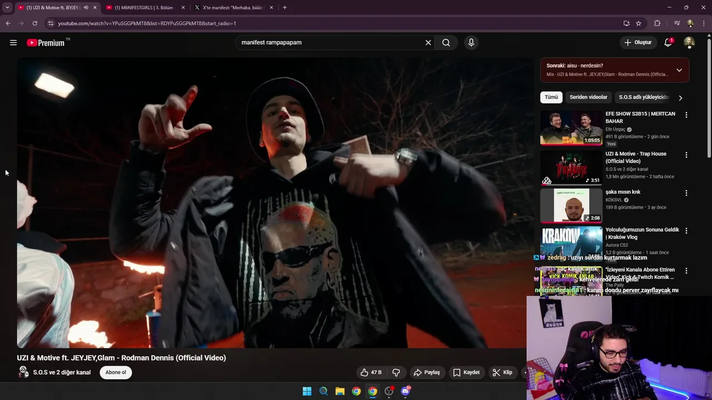Screen dimensions: 712x400
Task: View site information in address bar
Action: pyautogui.click(x=51, y=23)
